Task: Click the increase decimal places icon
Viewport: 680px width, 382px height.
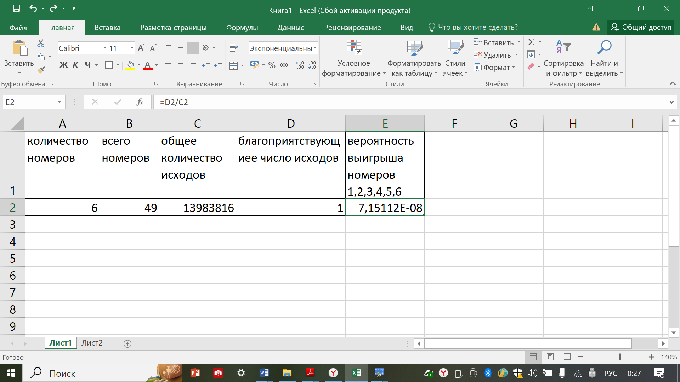Action: pos(300,65)
